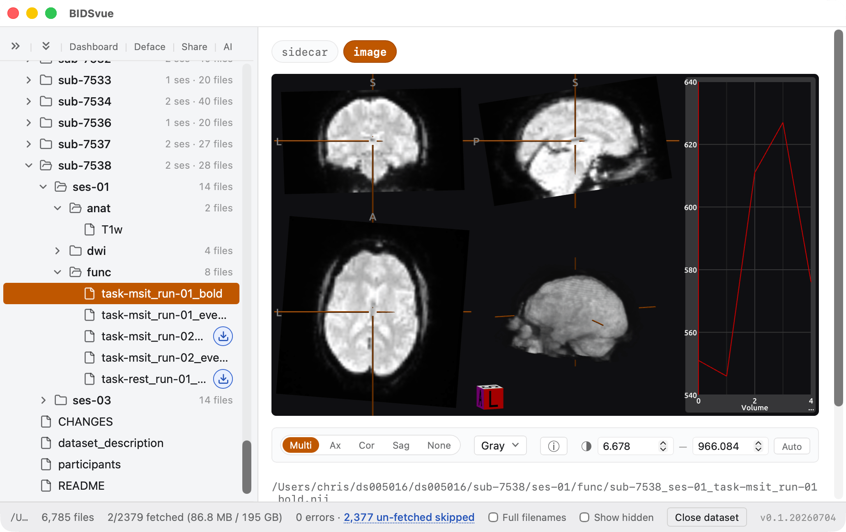This screenshot has width=846, height=532.
Task: Download the task-rest_run-01 file
Action: (223, 379)
